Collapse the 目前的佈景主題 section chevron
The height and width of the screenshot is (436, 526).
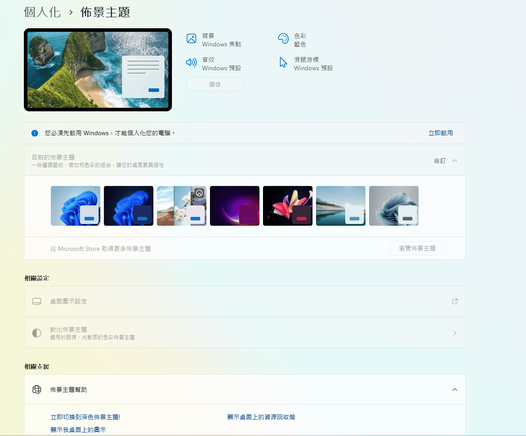[455, 161]
